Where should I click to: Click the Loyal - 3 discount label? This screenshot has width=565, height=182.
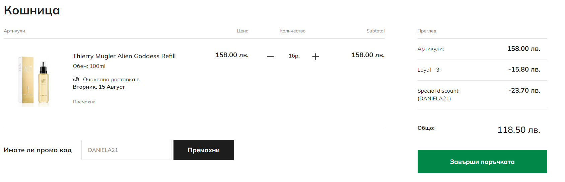(429, 70)
